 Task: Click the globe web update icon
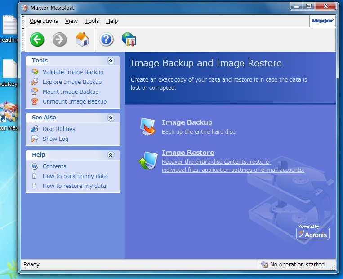tap(129, 39)
